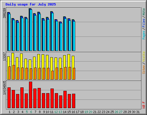This screenshot has width=147, height=115.
Task: Click day '17' on the date axis
Action: (78, 112)
